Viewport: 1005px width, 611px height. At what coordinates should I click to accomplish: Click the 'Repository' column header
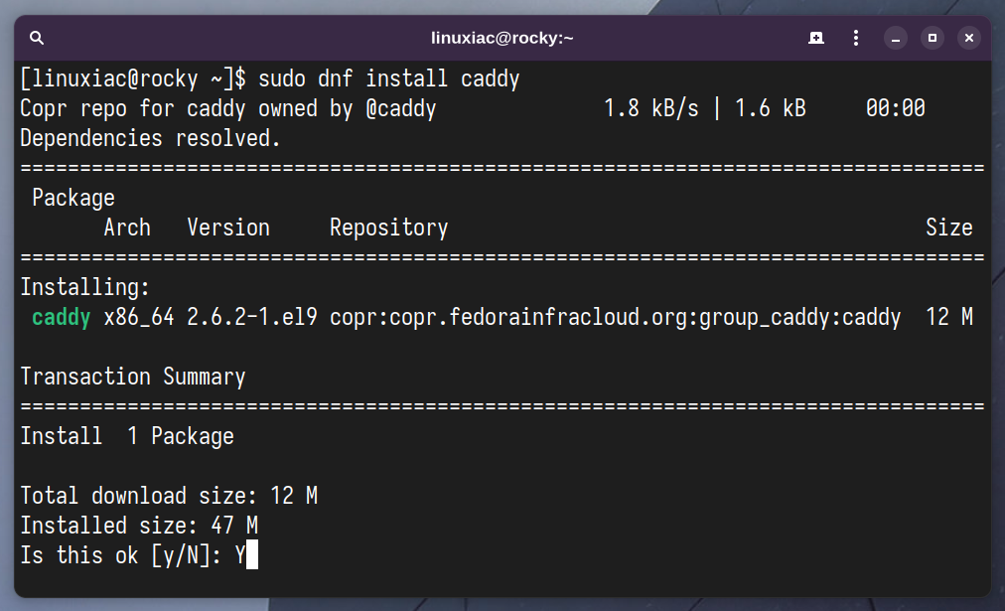[388, 229]
